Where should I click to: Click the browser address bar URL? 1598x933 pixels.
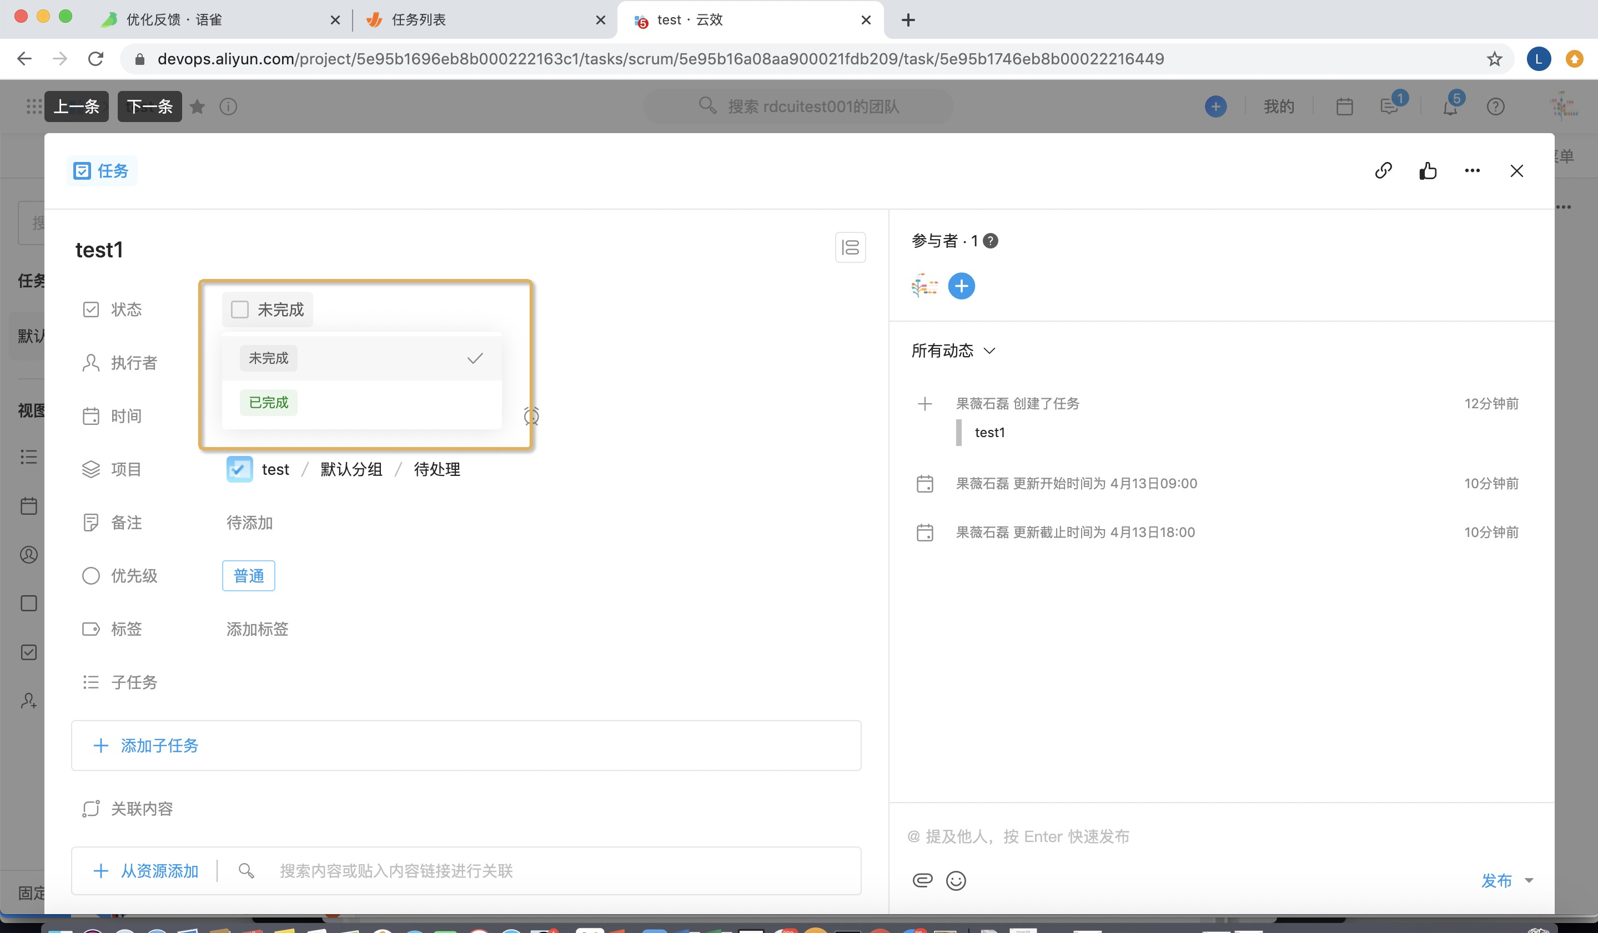660,59
